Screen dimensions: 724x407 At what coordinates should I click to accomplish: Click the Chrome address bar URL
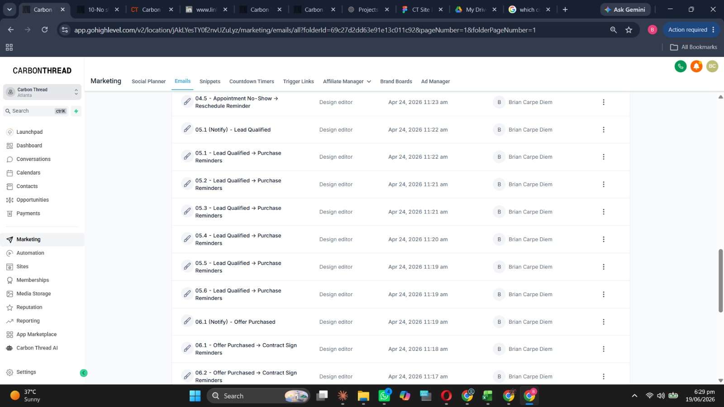tap(305, 30)
